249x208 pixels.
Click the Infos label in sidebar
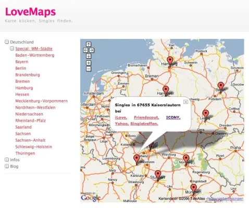(15, 160)
